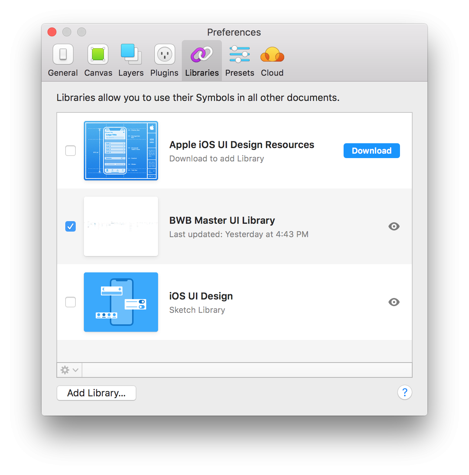Open the gear actions dropdown menu
The width and height of the screenshot is (469, 475).
[69, 370]
